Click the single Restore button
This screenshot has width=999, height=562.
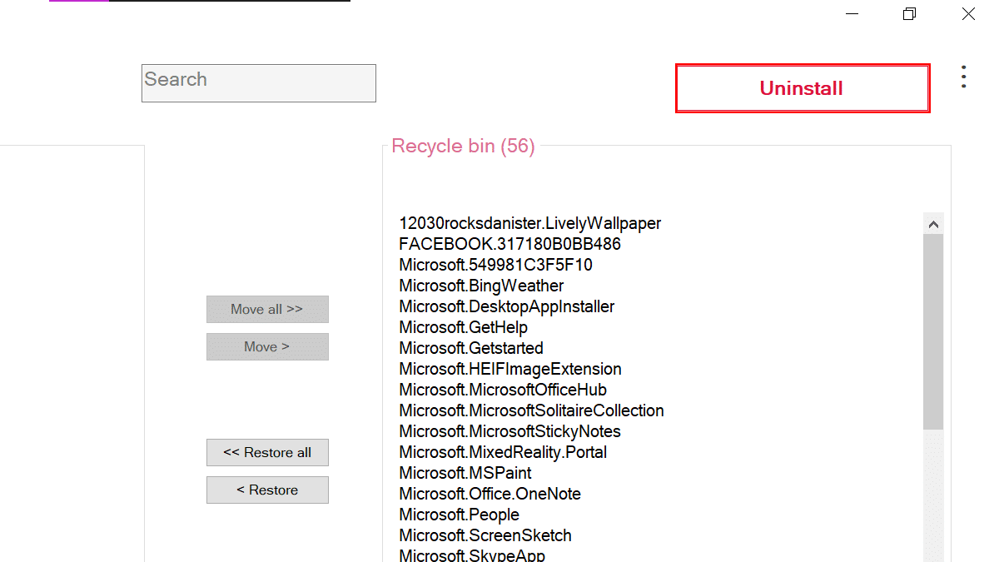click(x=267, y=490)
